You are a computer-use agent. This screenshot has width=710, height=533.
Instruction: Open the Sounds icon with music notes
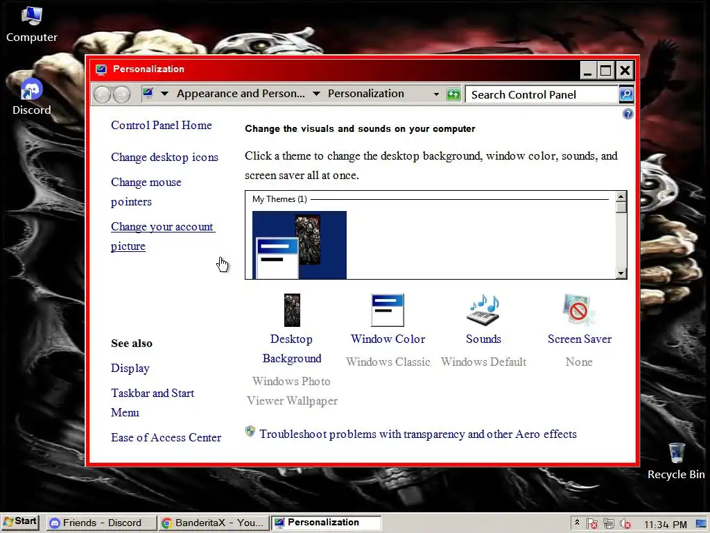[483, 310]
